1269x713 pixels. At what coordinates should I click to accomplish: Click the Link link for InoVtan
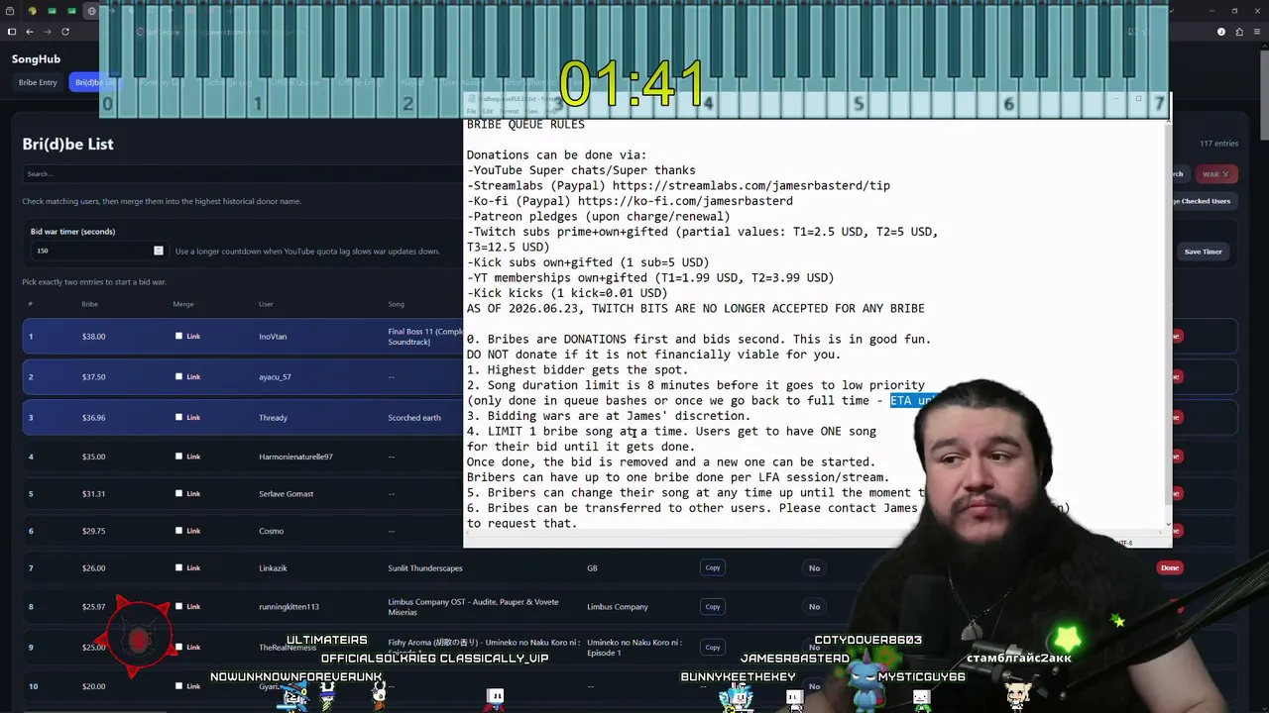[x=193, y=336]
